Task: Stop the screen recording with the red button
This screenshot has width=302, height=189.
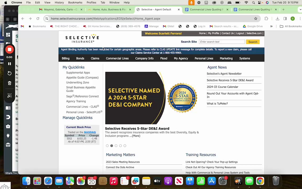Action: 9,50
